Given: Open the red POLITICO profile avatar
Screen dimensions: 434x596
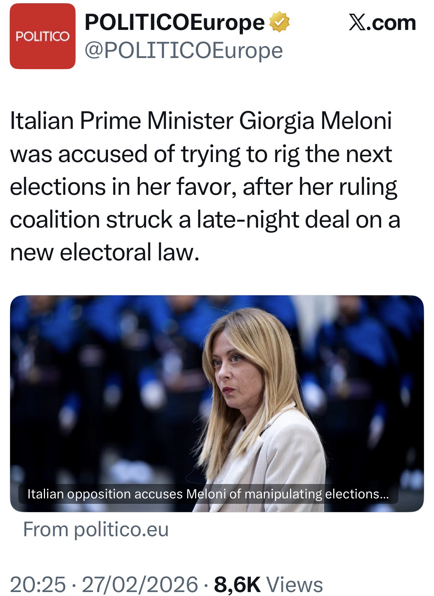Looking at the screenshot, I should (x=42, y=36).
